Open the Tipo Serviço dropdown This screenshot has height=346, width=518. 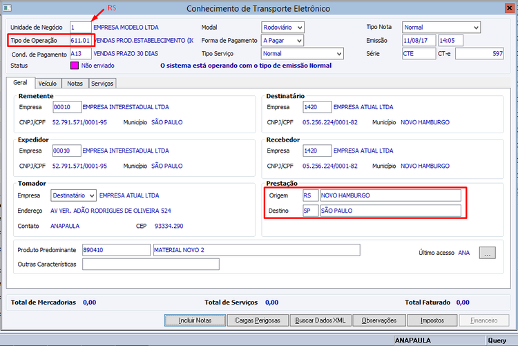tap(303, 54)
